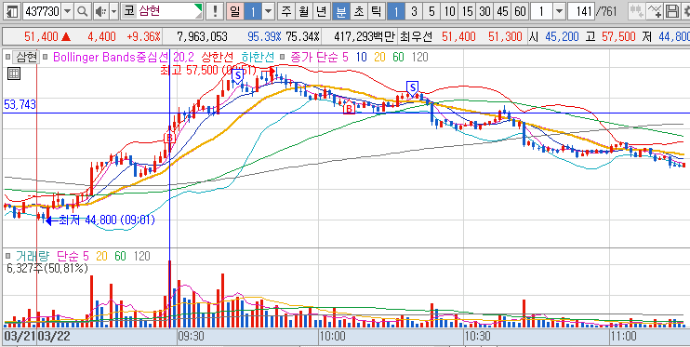
Task: Click the custom interval field showing 1
Action: [x=542, y=11]
